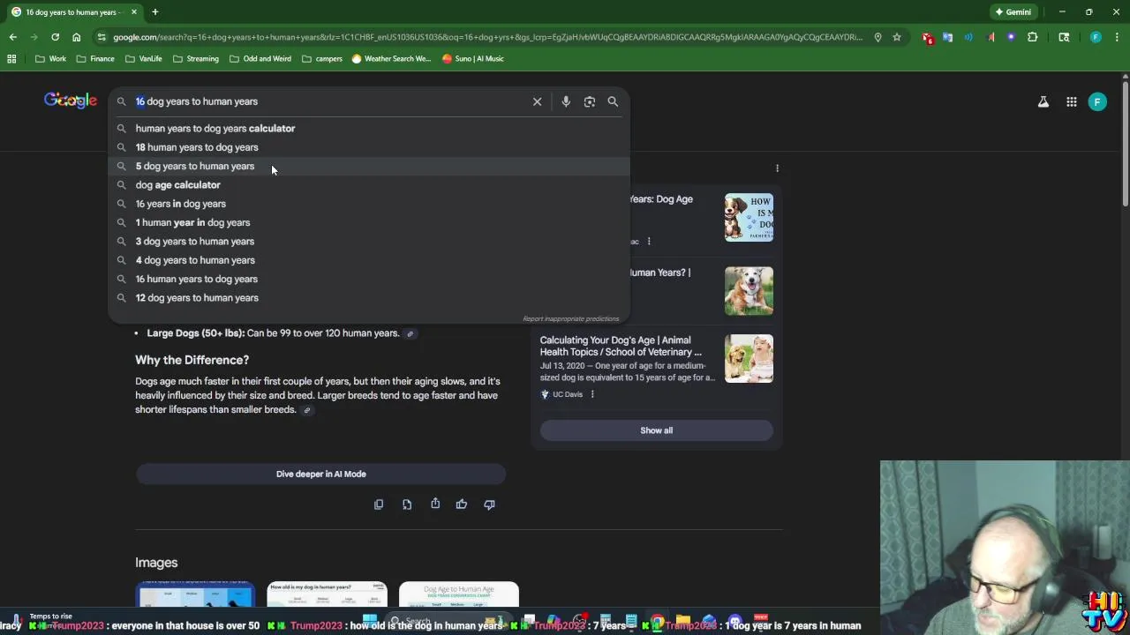Click Report inappropriate predictions
Image resolution: width=1130 pixels, height=635 pixels.
[570, 318]
